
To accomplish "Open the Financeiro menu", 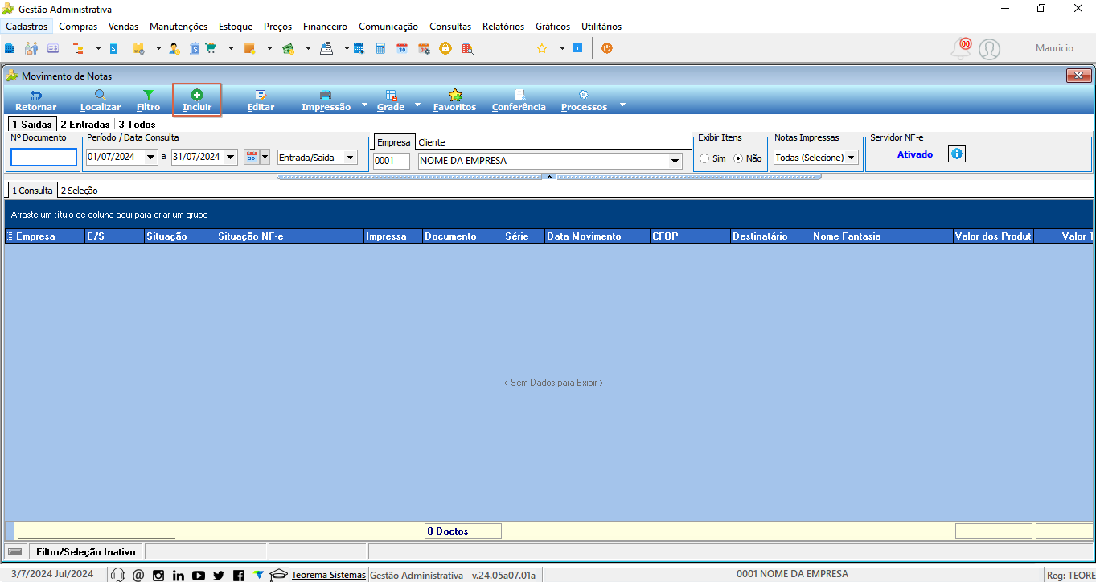I will (x=325, y=27).
